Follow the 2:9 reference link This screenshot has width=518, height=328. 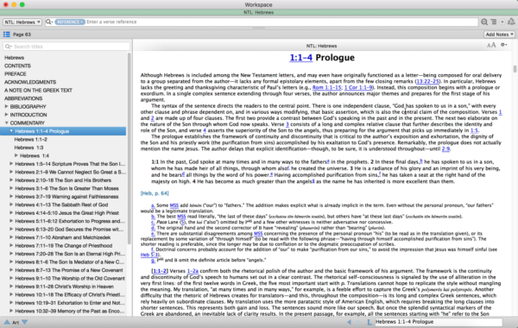tap(445, 148)
